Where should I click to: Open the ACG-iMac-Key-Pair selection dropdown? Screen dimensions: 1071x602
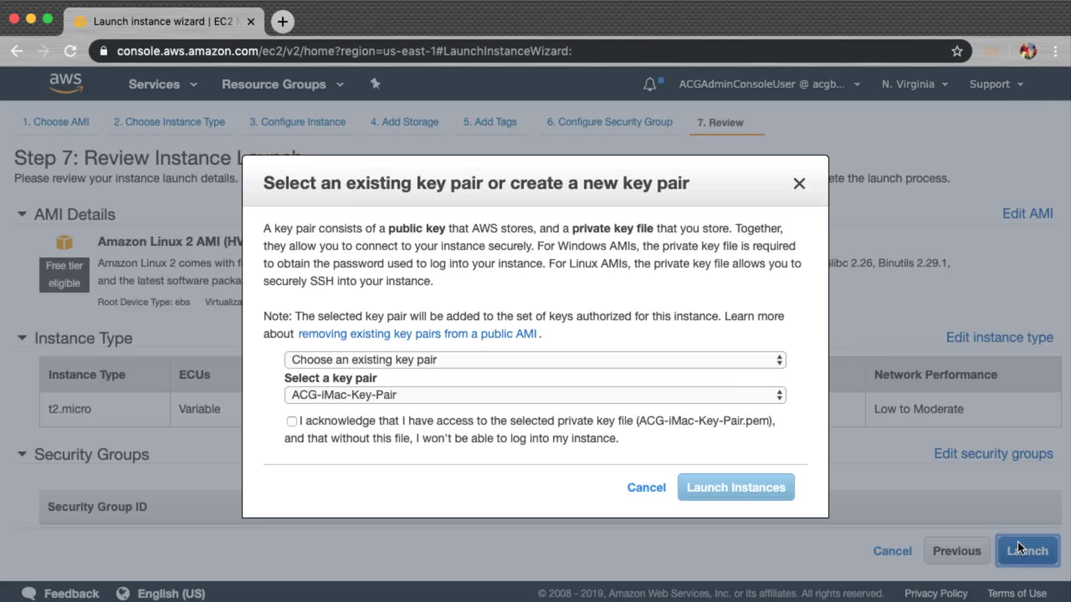click(535, 395)
